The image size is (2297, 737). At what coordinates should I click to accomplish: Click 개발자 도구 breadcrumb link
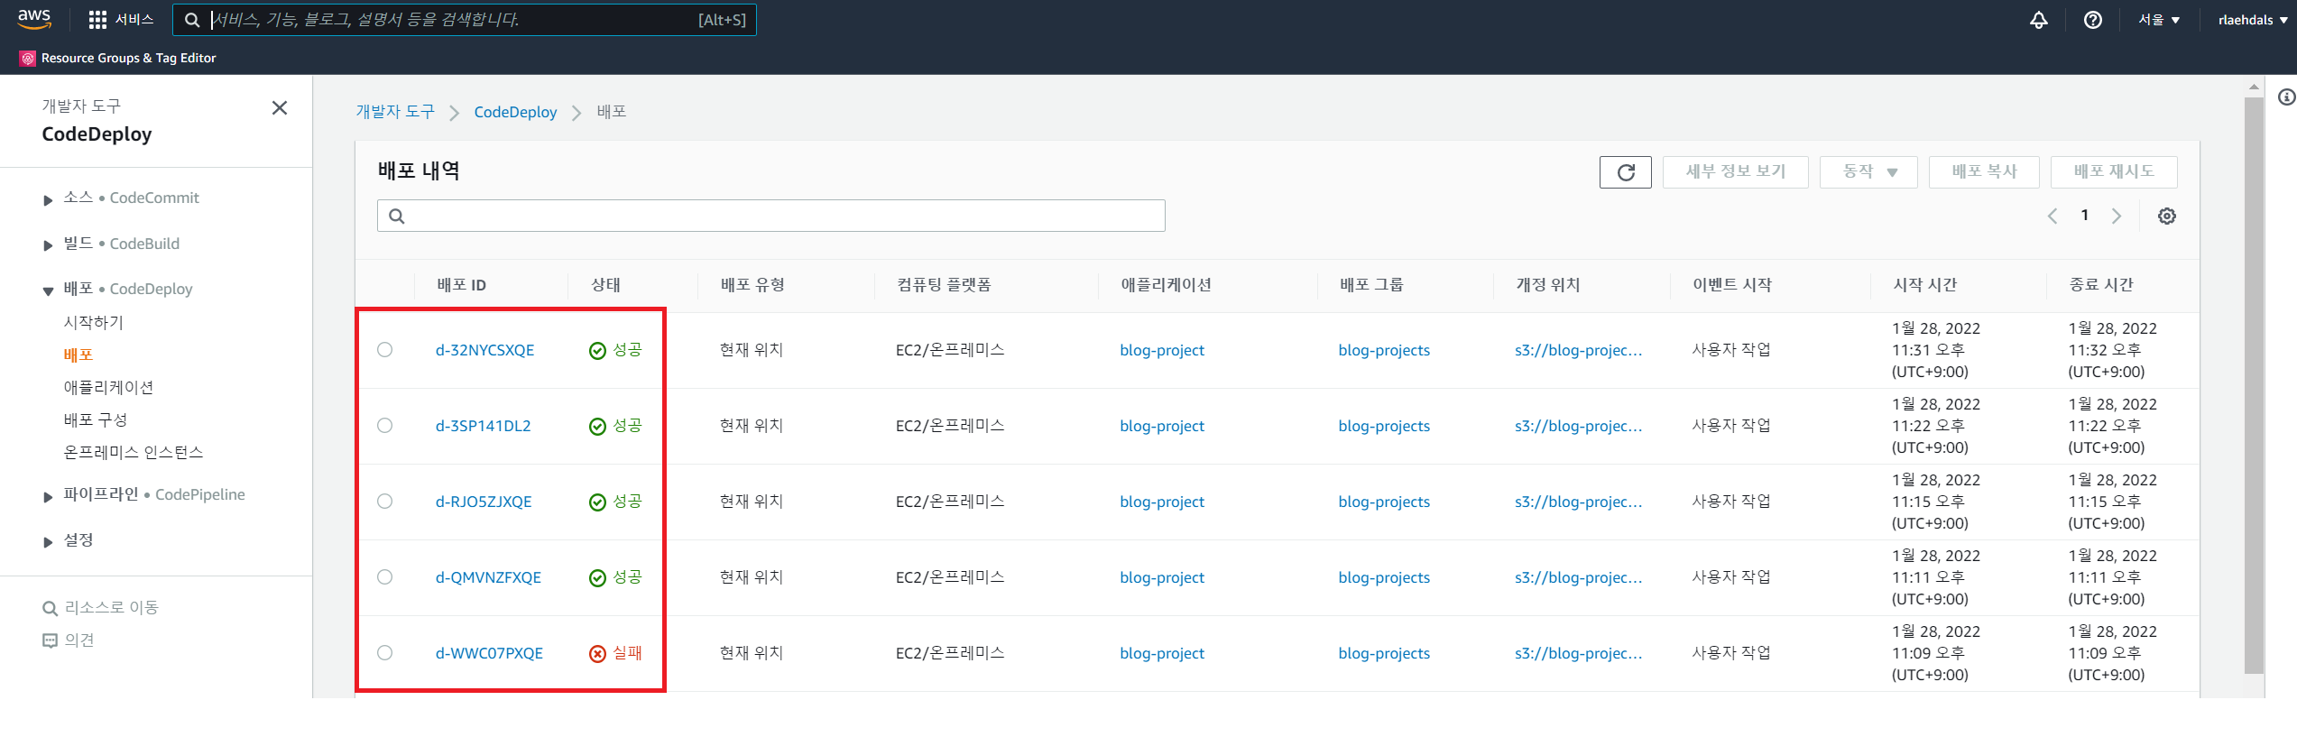395,112
